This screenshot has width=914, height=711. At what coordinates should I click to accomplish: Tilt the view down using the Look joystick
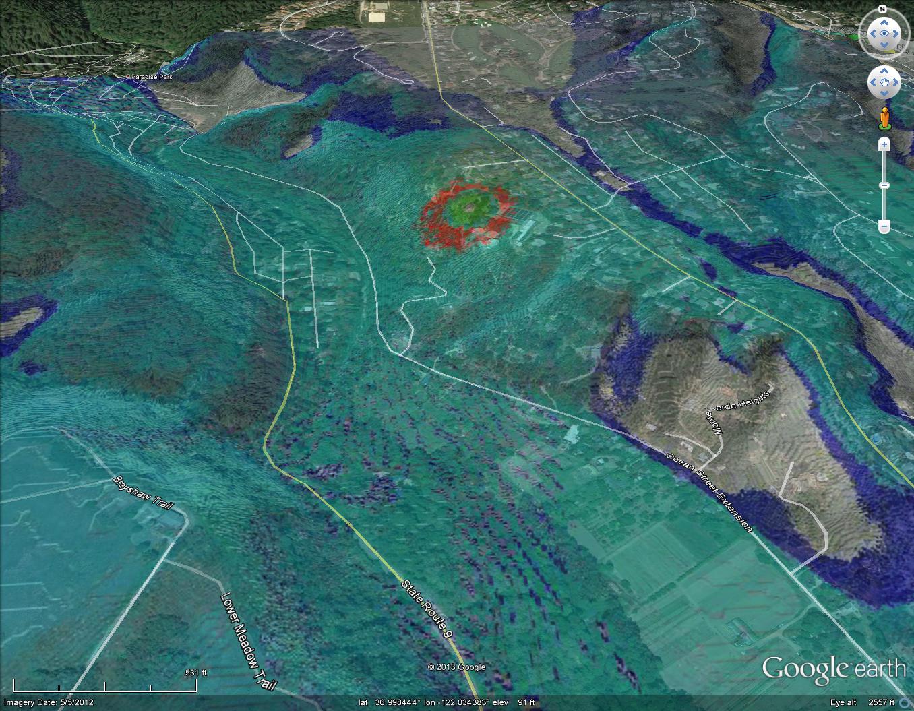883,46
